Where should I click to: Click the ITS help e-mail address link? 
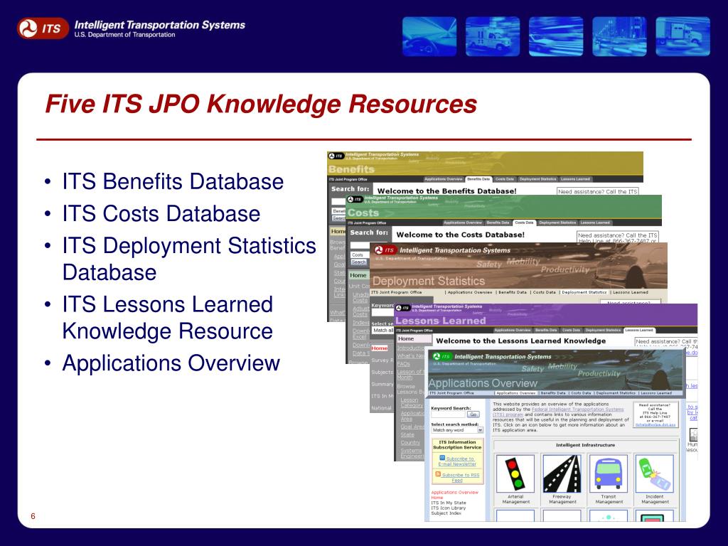(655, 425)
